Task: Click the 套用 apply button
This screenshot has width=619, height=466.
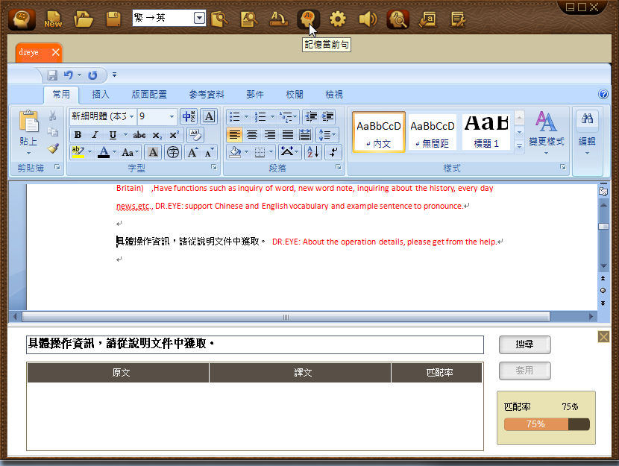Action: coord(524,371)
